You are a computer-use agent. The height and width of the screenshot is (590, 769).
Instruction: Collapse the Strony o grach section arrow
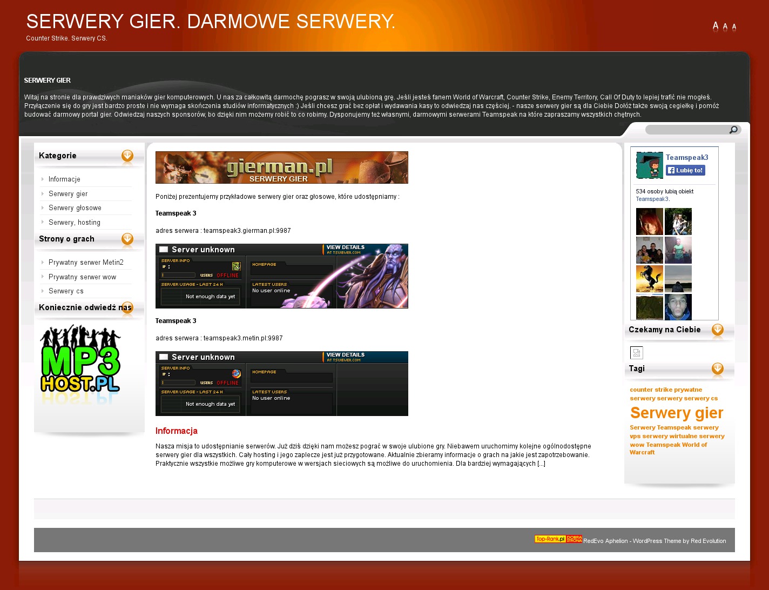click(x=127, y=239)
